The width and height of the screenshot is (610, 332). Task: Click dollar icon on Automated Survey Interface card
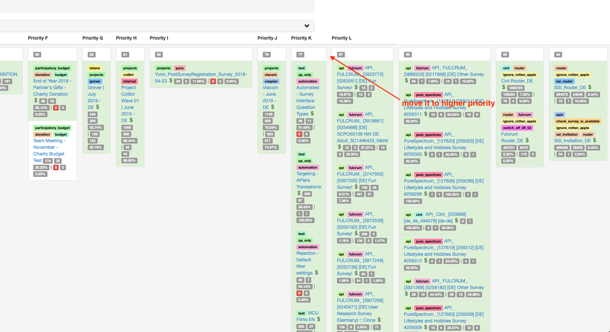(312, 114)
